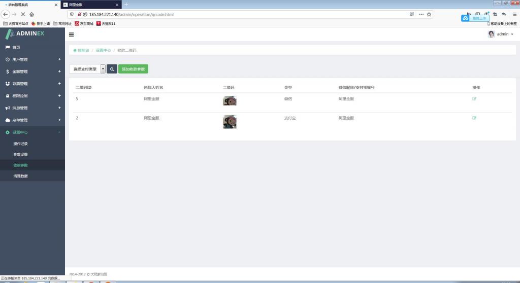520x283 pixels.
Task: Click the browser home icon
Action: click(x=32, y=14)
